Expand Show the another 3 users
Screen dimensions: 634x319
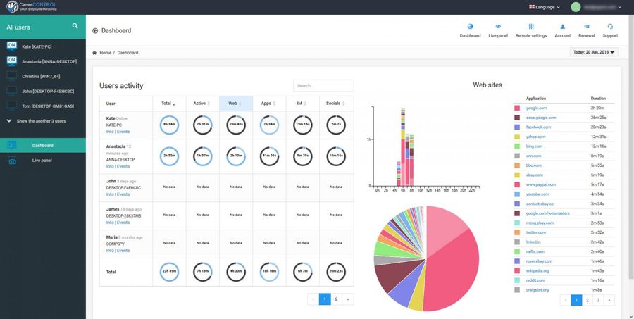(x=37, y=121)
